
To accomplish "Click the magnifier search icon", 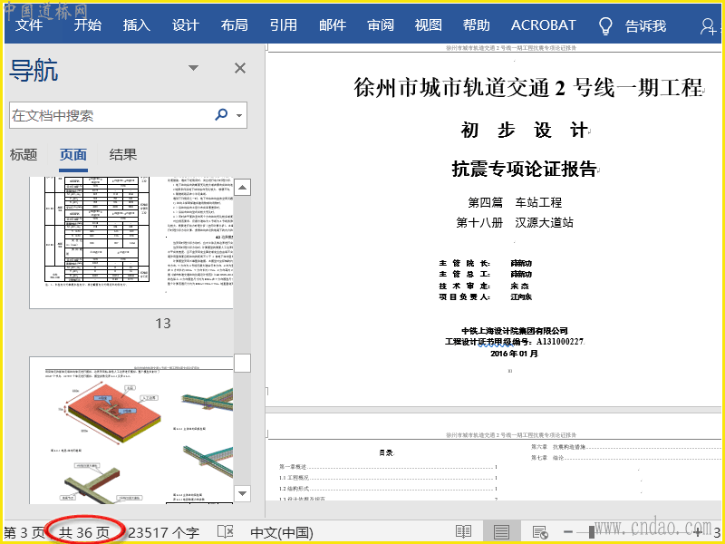I will (221, 114).
